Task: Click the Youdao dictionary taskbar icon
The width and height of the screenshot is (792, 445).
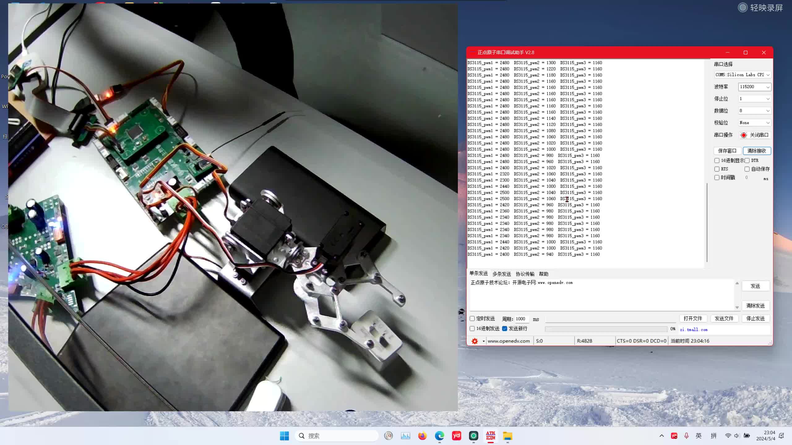Action: click(x=456, y=436)
